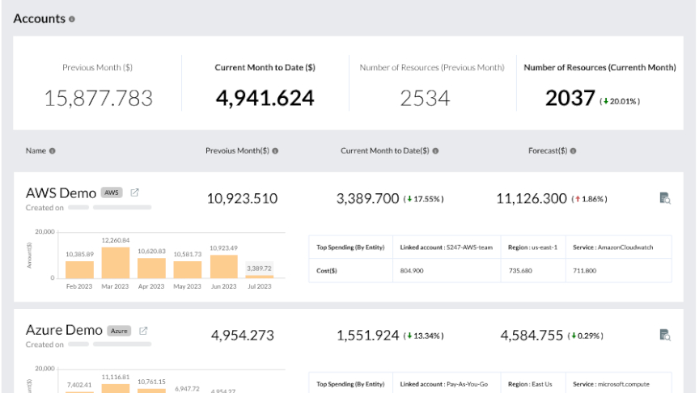Click Number of Resources (Currenth Month) label
Viewport: 699px width, 393px height.
[599, 67]
